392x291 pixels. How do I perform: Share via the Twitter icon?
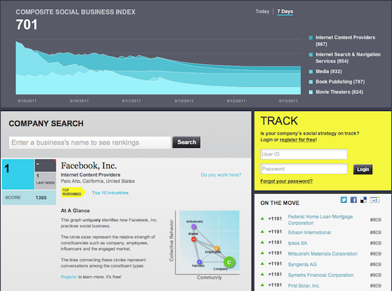point(344,200)
